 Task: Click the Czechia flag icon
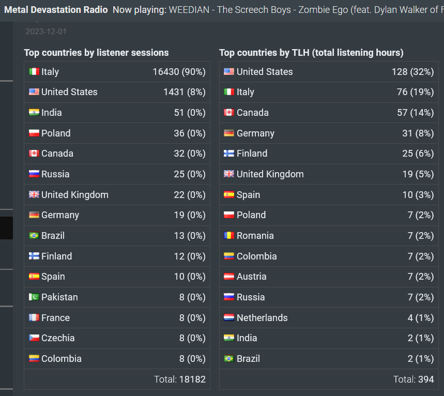point(34,338)
